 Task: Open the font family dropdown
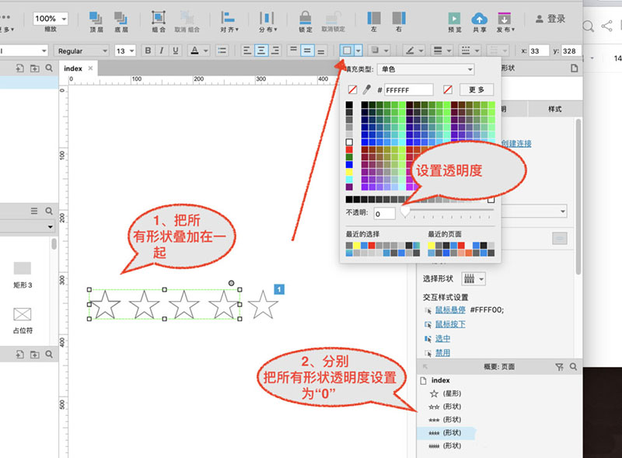24,51
